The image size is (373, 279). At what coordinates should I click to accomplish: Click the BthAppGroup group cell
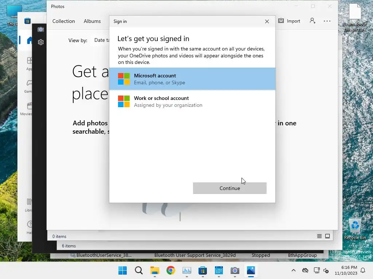(x=302, y=255)
